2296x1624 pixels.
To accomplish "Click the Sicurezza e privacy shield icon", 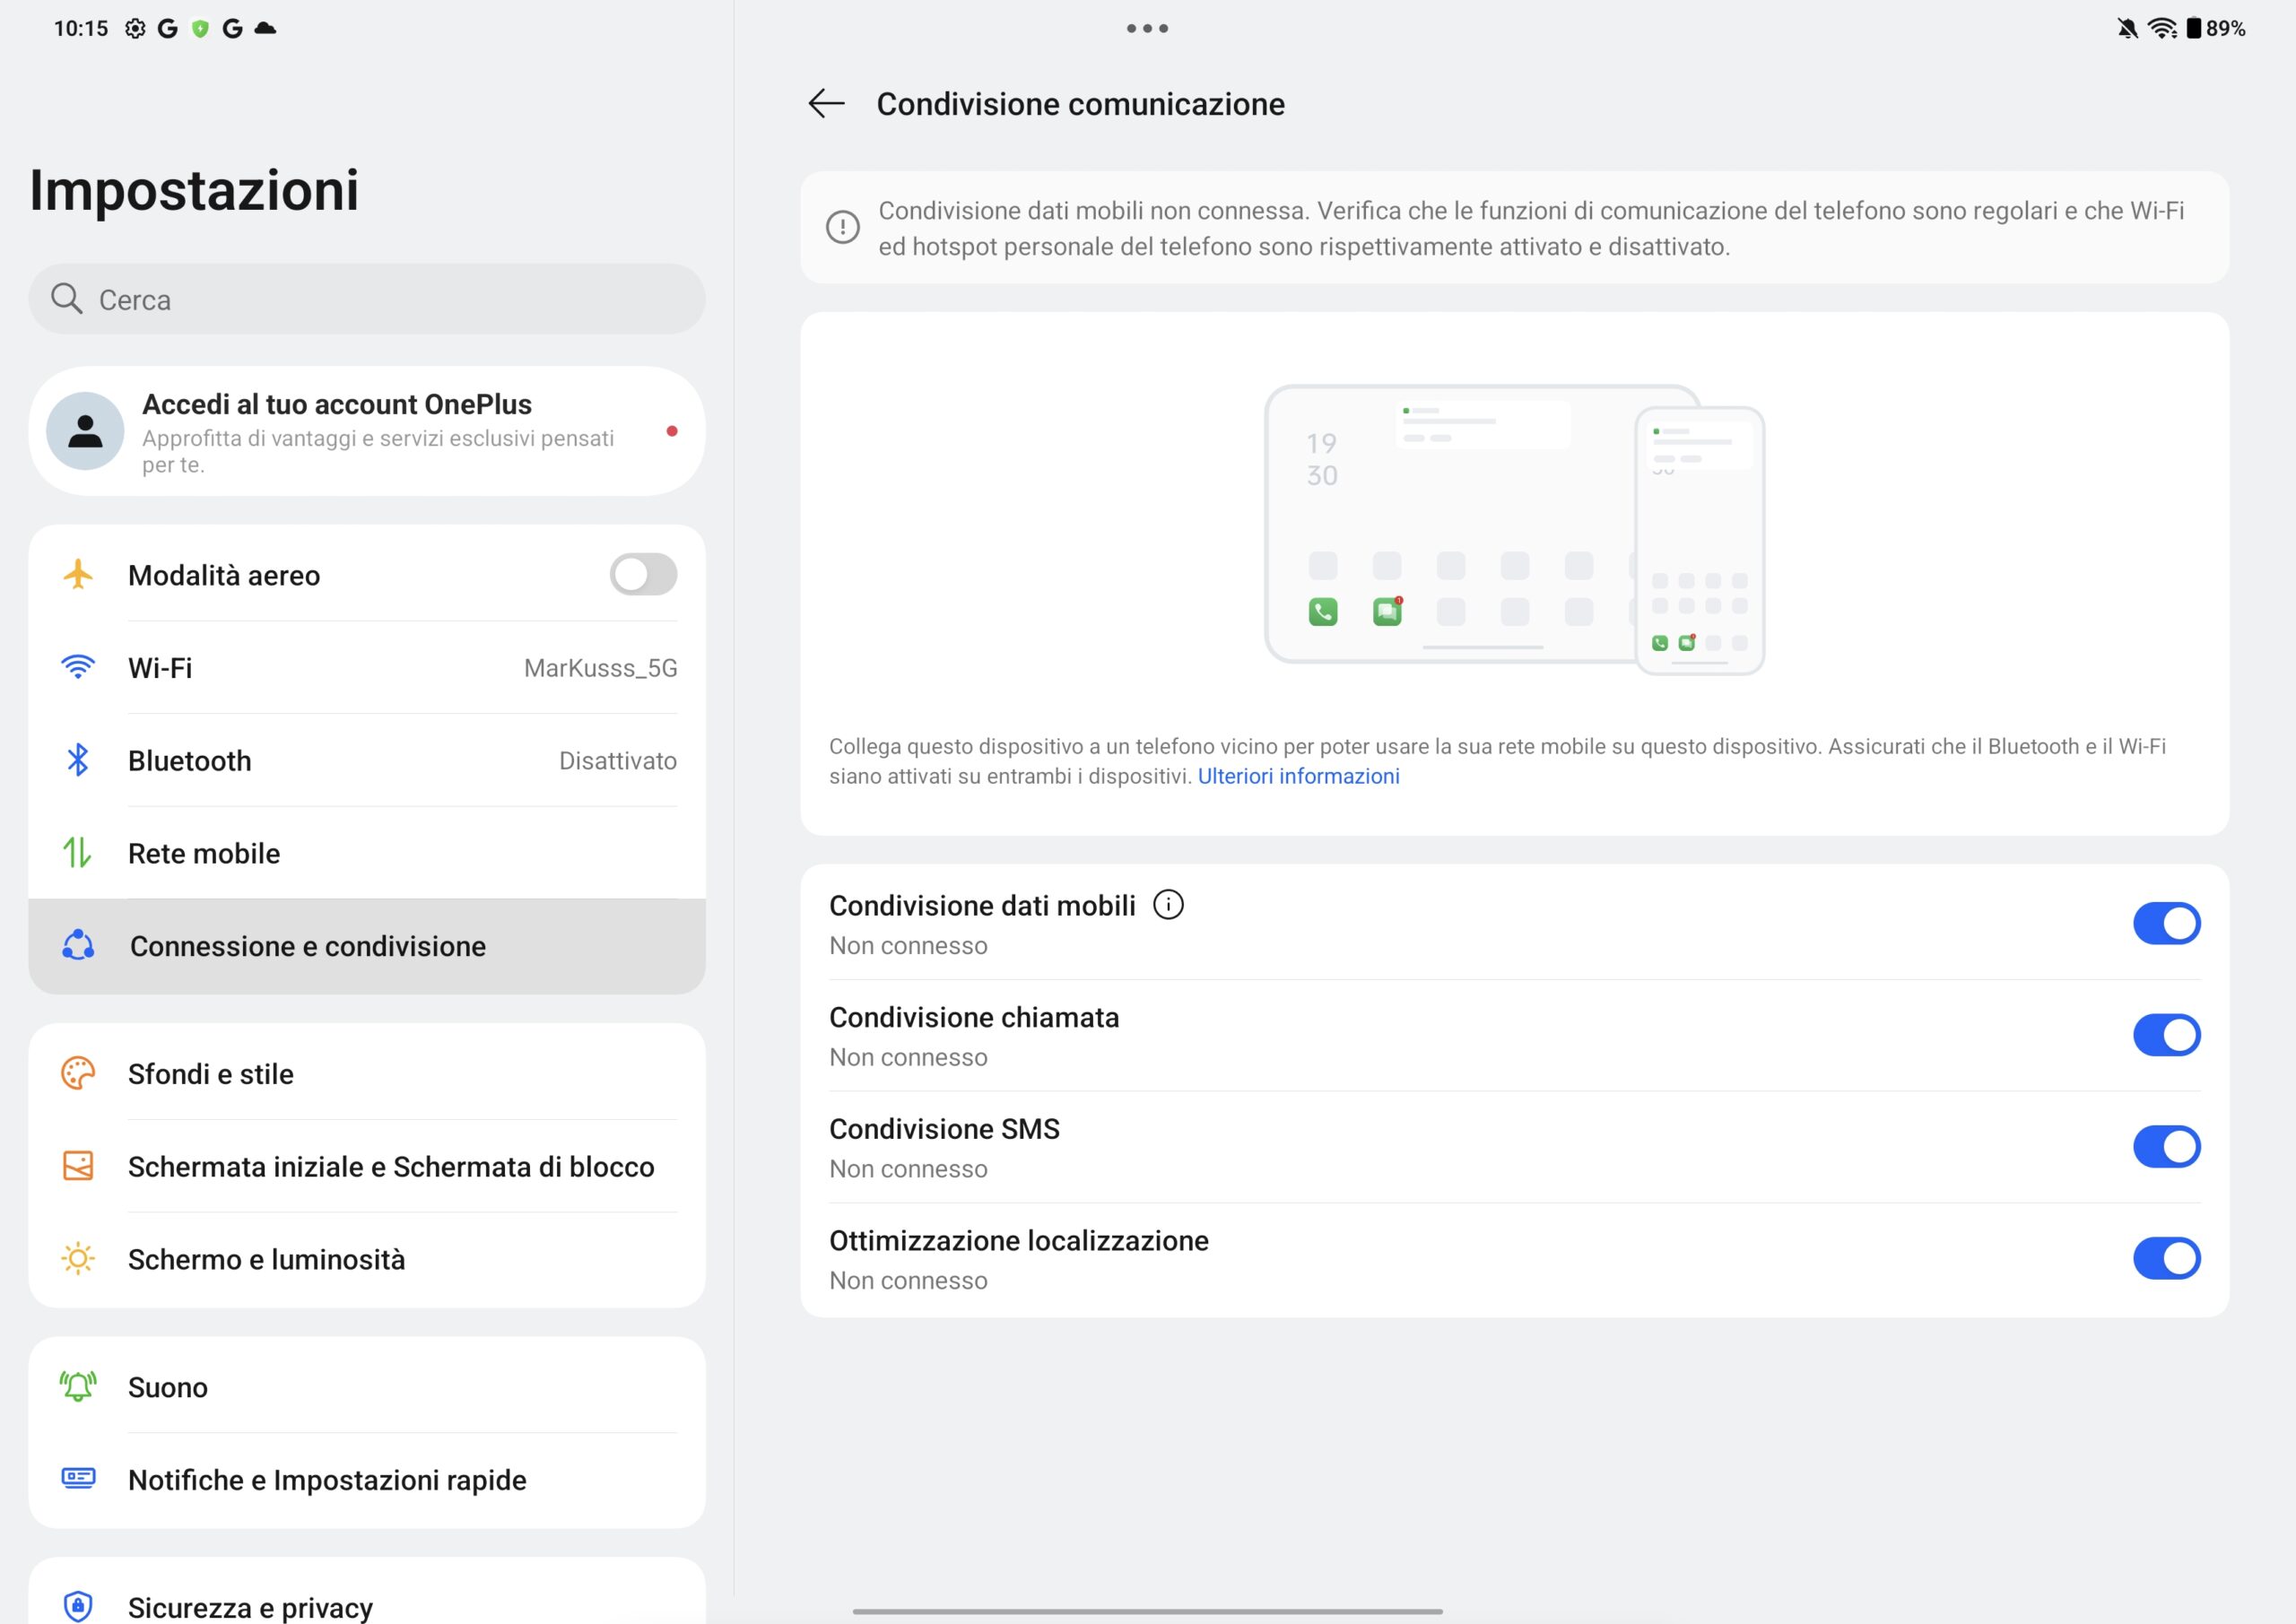I will click(78, 1606).
